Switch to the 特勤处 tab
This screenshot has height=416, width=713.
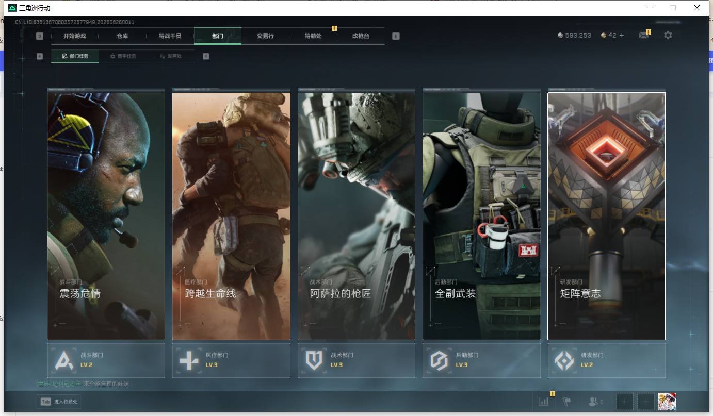tap(313, 36)
